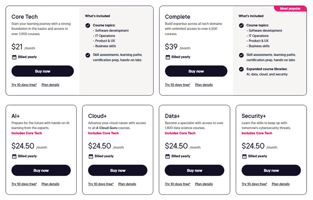View Plan details for Complete plan

(204, 85)
